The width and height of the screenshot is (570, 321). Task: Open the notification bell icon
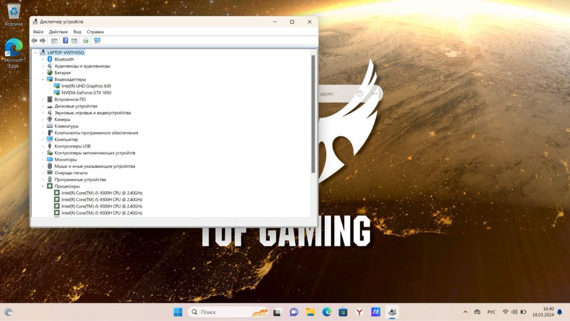click(x=560, y=312)
